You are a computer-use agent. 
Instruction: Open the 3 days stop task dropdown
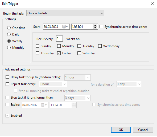click(x=77, y=98)
